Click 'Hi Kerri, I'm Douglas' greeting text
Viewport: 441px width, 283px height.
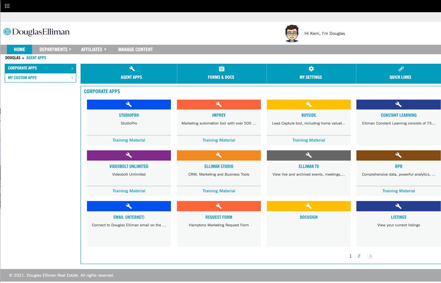[x=324, y=33]
